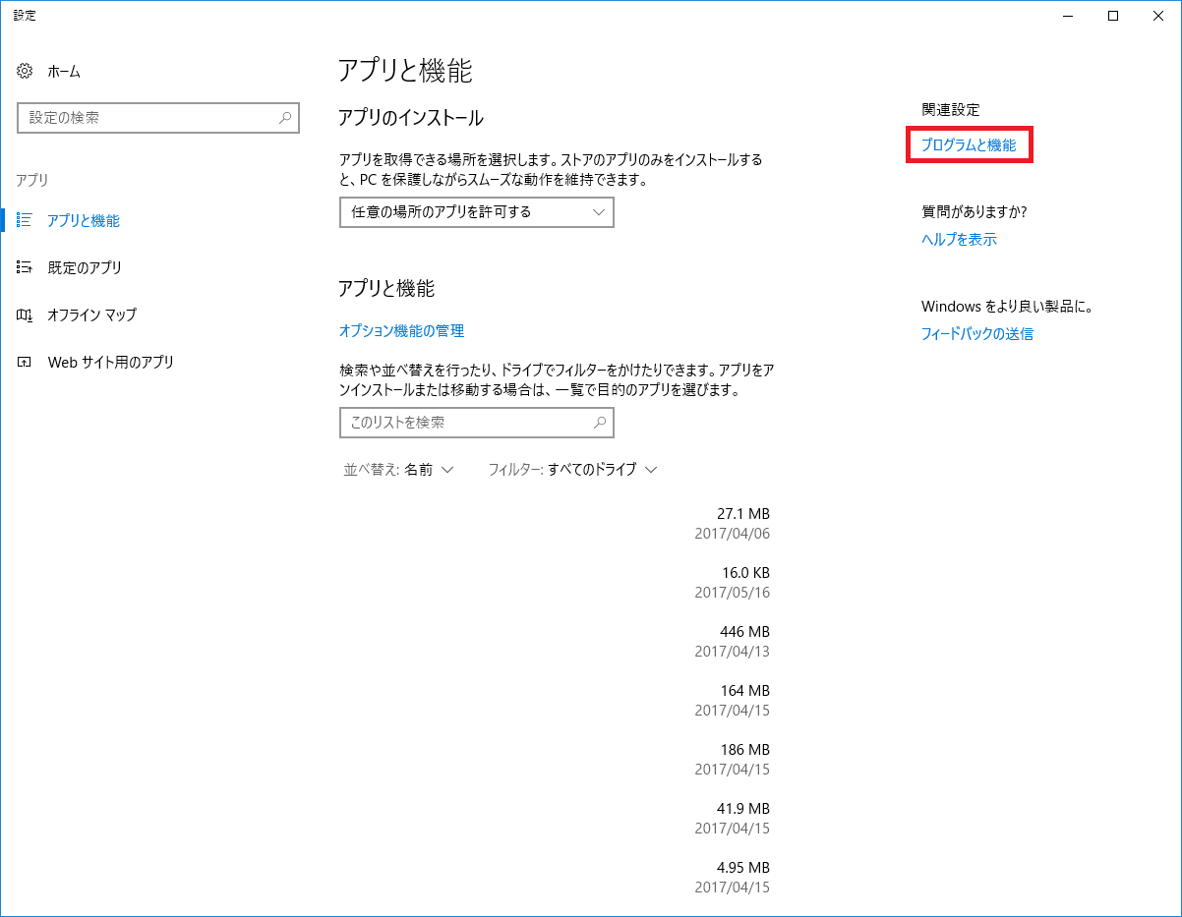This screenshot has height=917, width=1182.
Task: Click the magnifier icon in settings search
Action: tap(285, 118)
